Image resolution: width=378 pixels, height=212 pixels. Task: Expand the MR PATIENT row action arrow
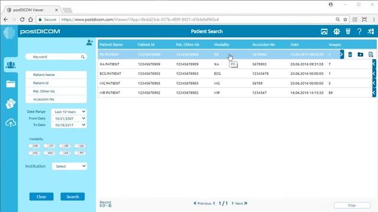pyautogui.click(x=374, y=92)
